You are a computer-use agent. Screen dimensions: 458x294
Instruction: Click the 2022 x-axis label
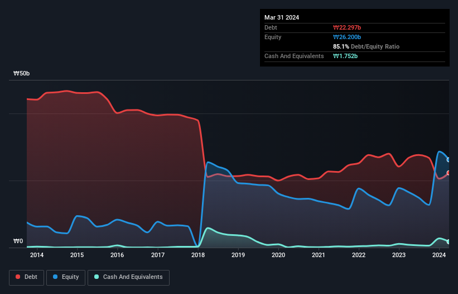click(359, 255)
